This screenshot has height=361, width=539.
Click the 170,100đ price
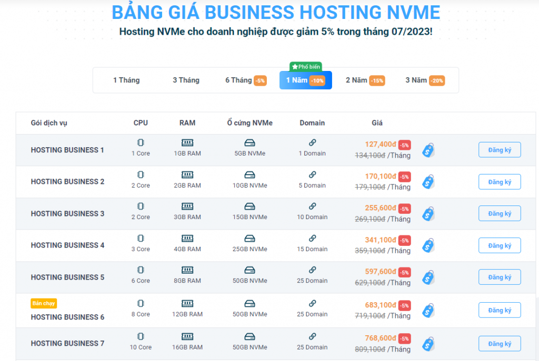(x=381, y=177)
